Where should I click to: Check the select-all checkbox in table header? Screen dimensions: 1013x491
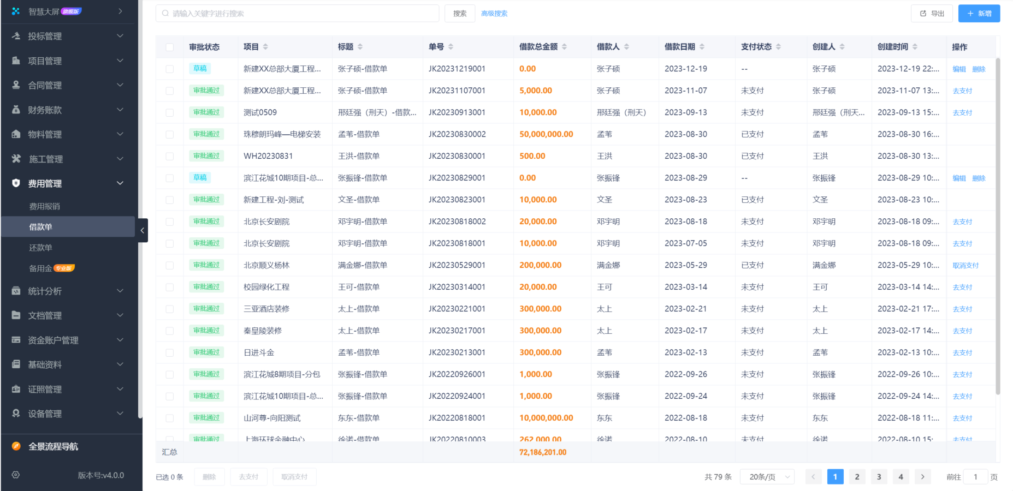click(169, 47)
